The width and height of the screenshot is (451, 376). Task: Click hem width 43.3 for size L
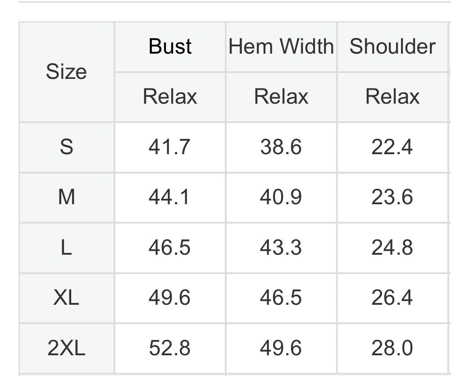click(x=281, y=248)
